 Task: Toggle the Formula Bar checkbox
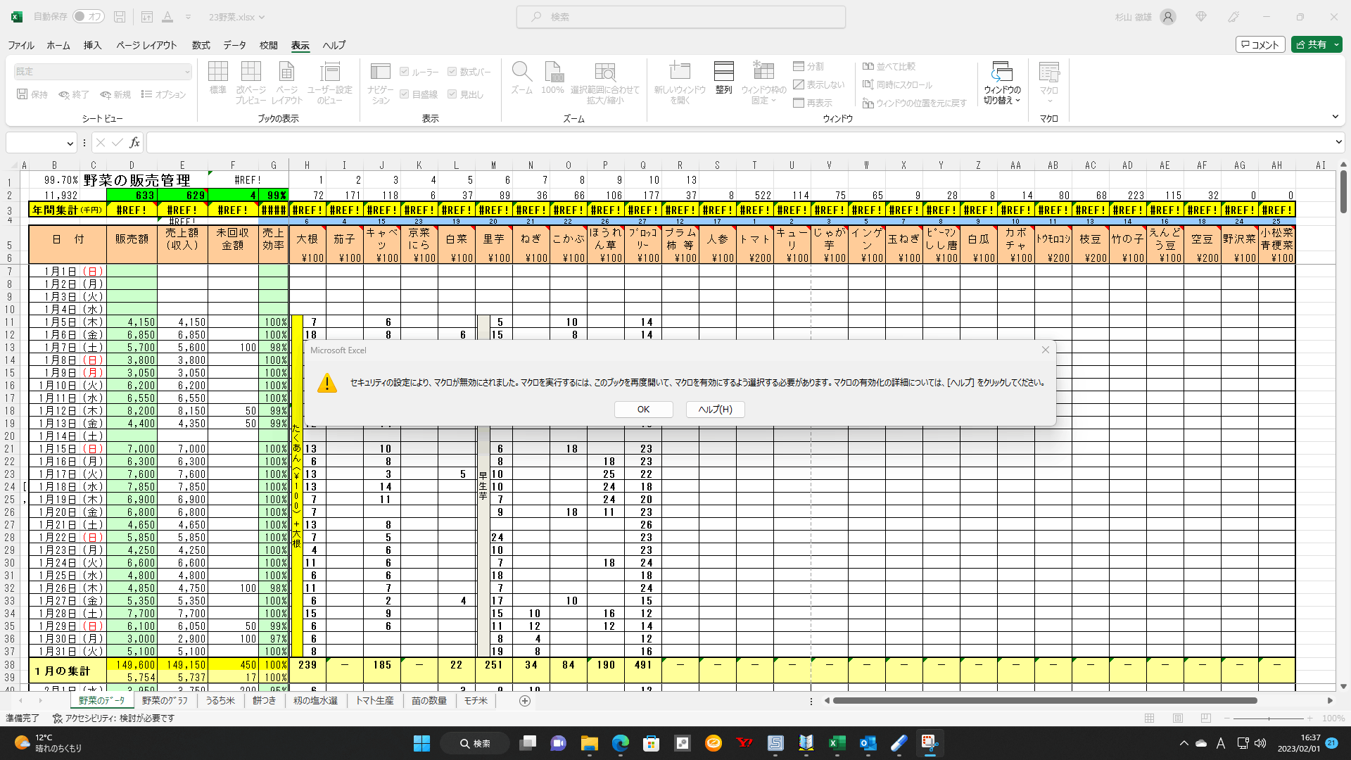pyautogui.click(x=452, y=72)
